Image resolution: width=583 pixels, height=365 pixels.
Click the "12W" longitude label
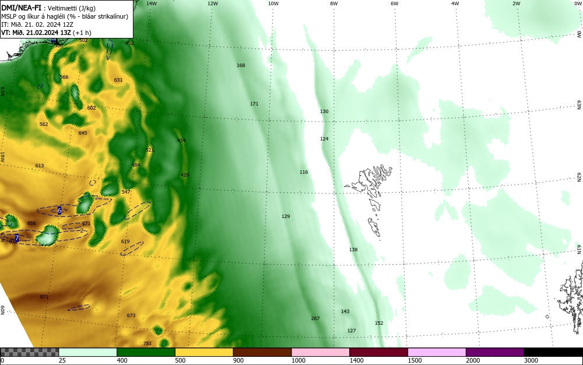212,3
